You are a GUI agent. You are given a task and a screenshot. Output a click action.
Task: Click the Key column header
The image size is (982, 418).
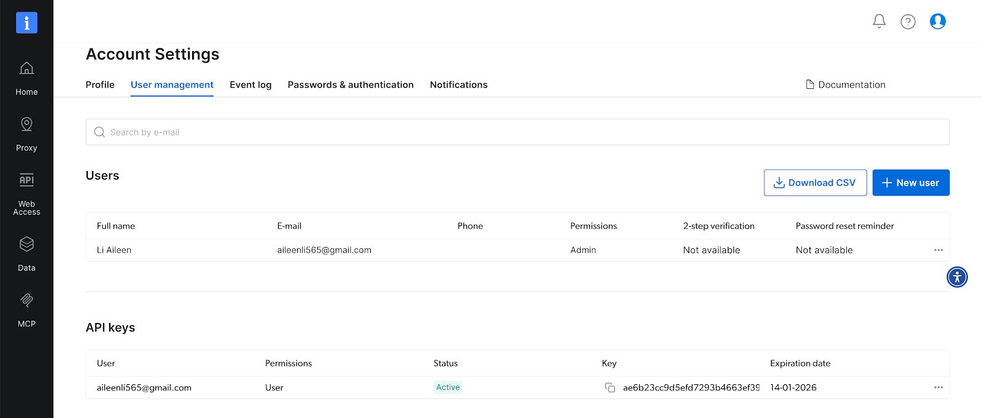point(609,363)
